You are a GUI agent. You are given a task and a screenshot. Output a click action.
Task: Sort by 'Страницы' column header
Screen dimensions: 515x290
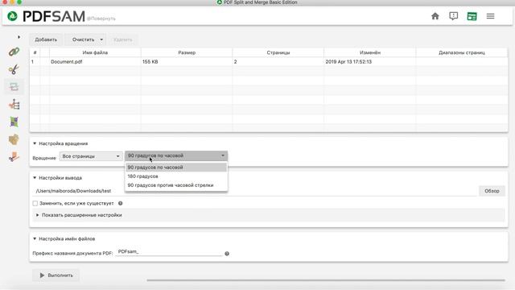[278, 52]
